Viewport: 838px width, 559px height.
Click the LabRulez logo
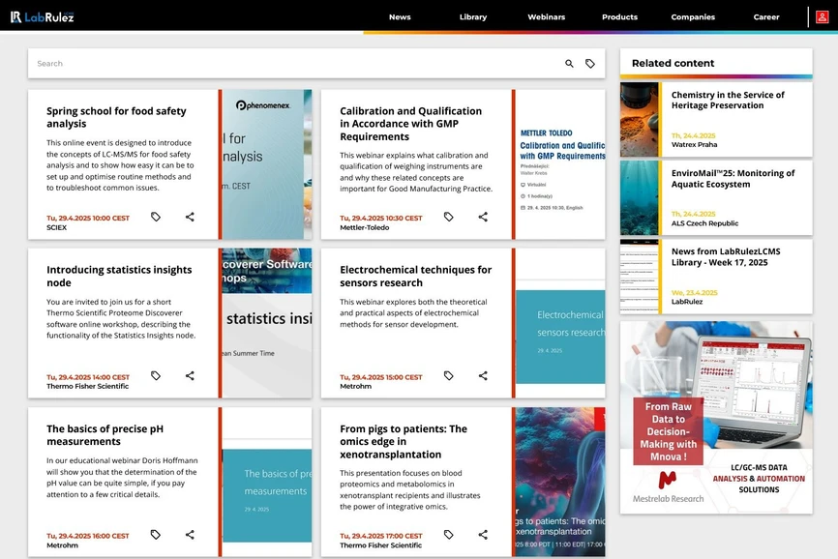43,16
